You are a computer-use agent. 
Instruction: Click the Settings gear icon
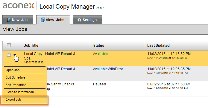click(x=80, y=20)
